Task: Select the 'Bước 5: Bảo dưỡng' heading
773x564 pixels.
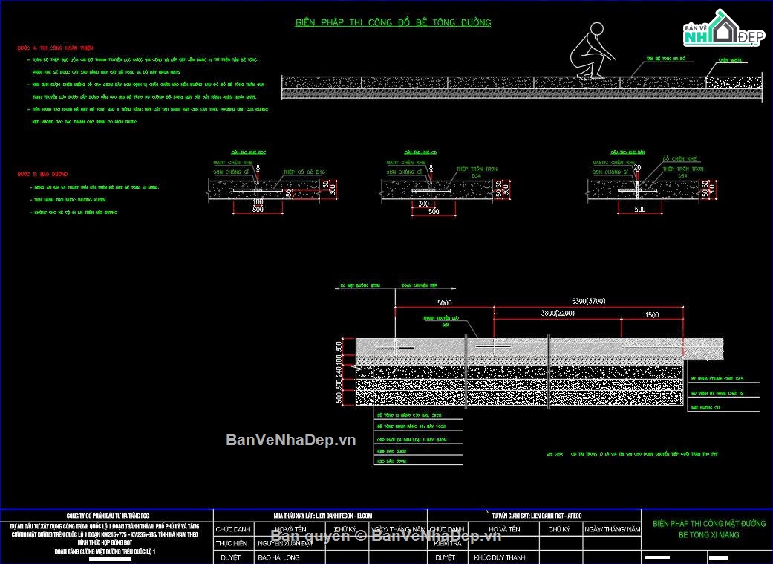Action: [42, 174]
